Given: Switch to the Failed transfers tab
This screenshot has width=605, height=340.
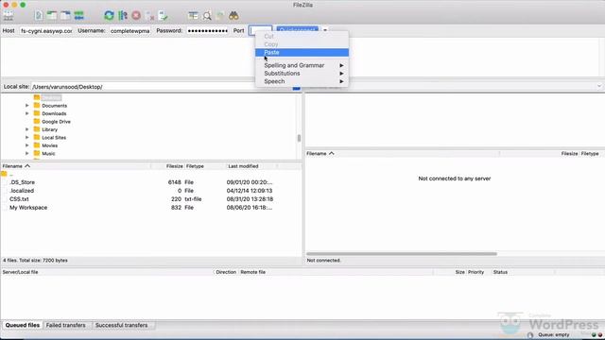Looking at the screenshot, I should [x=65, y=325].
